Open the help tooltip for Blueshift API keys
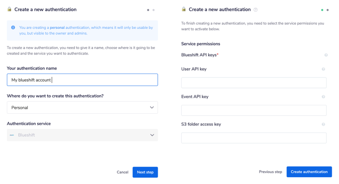339x184 pixels. pyautogui.click(x=326, y=55)
